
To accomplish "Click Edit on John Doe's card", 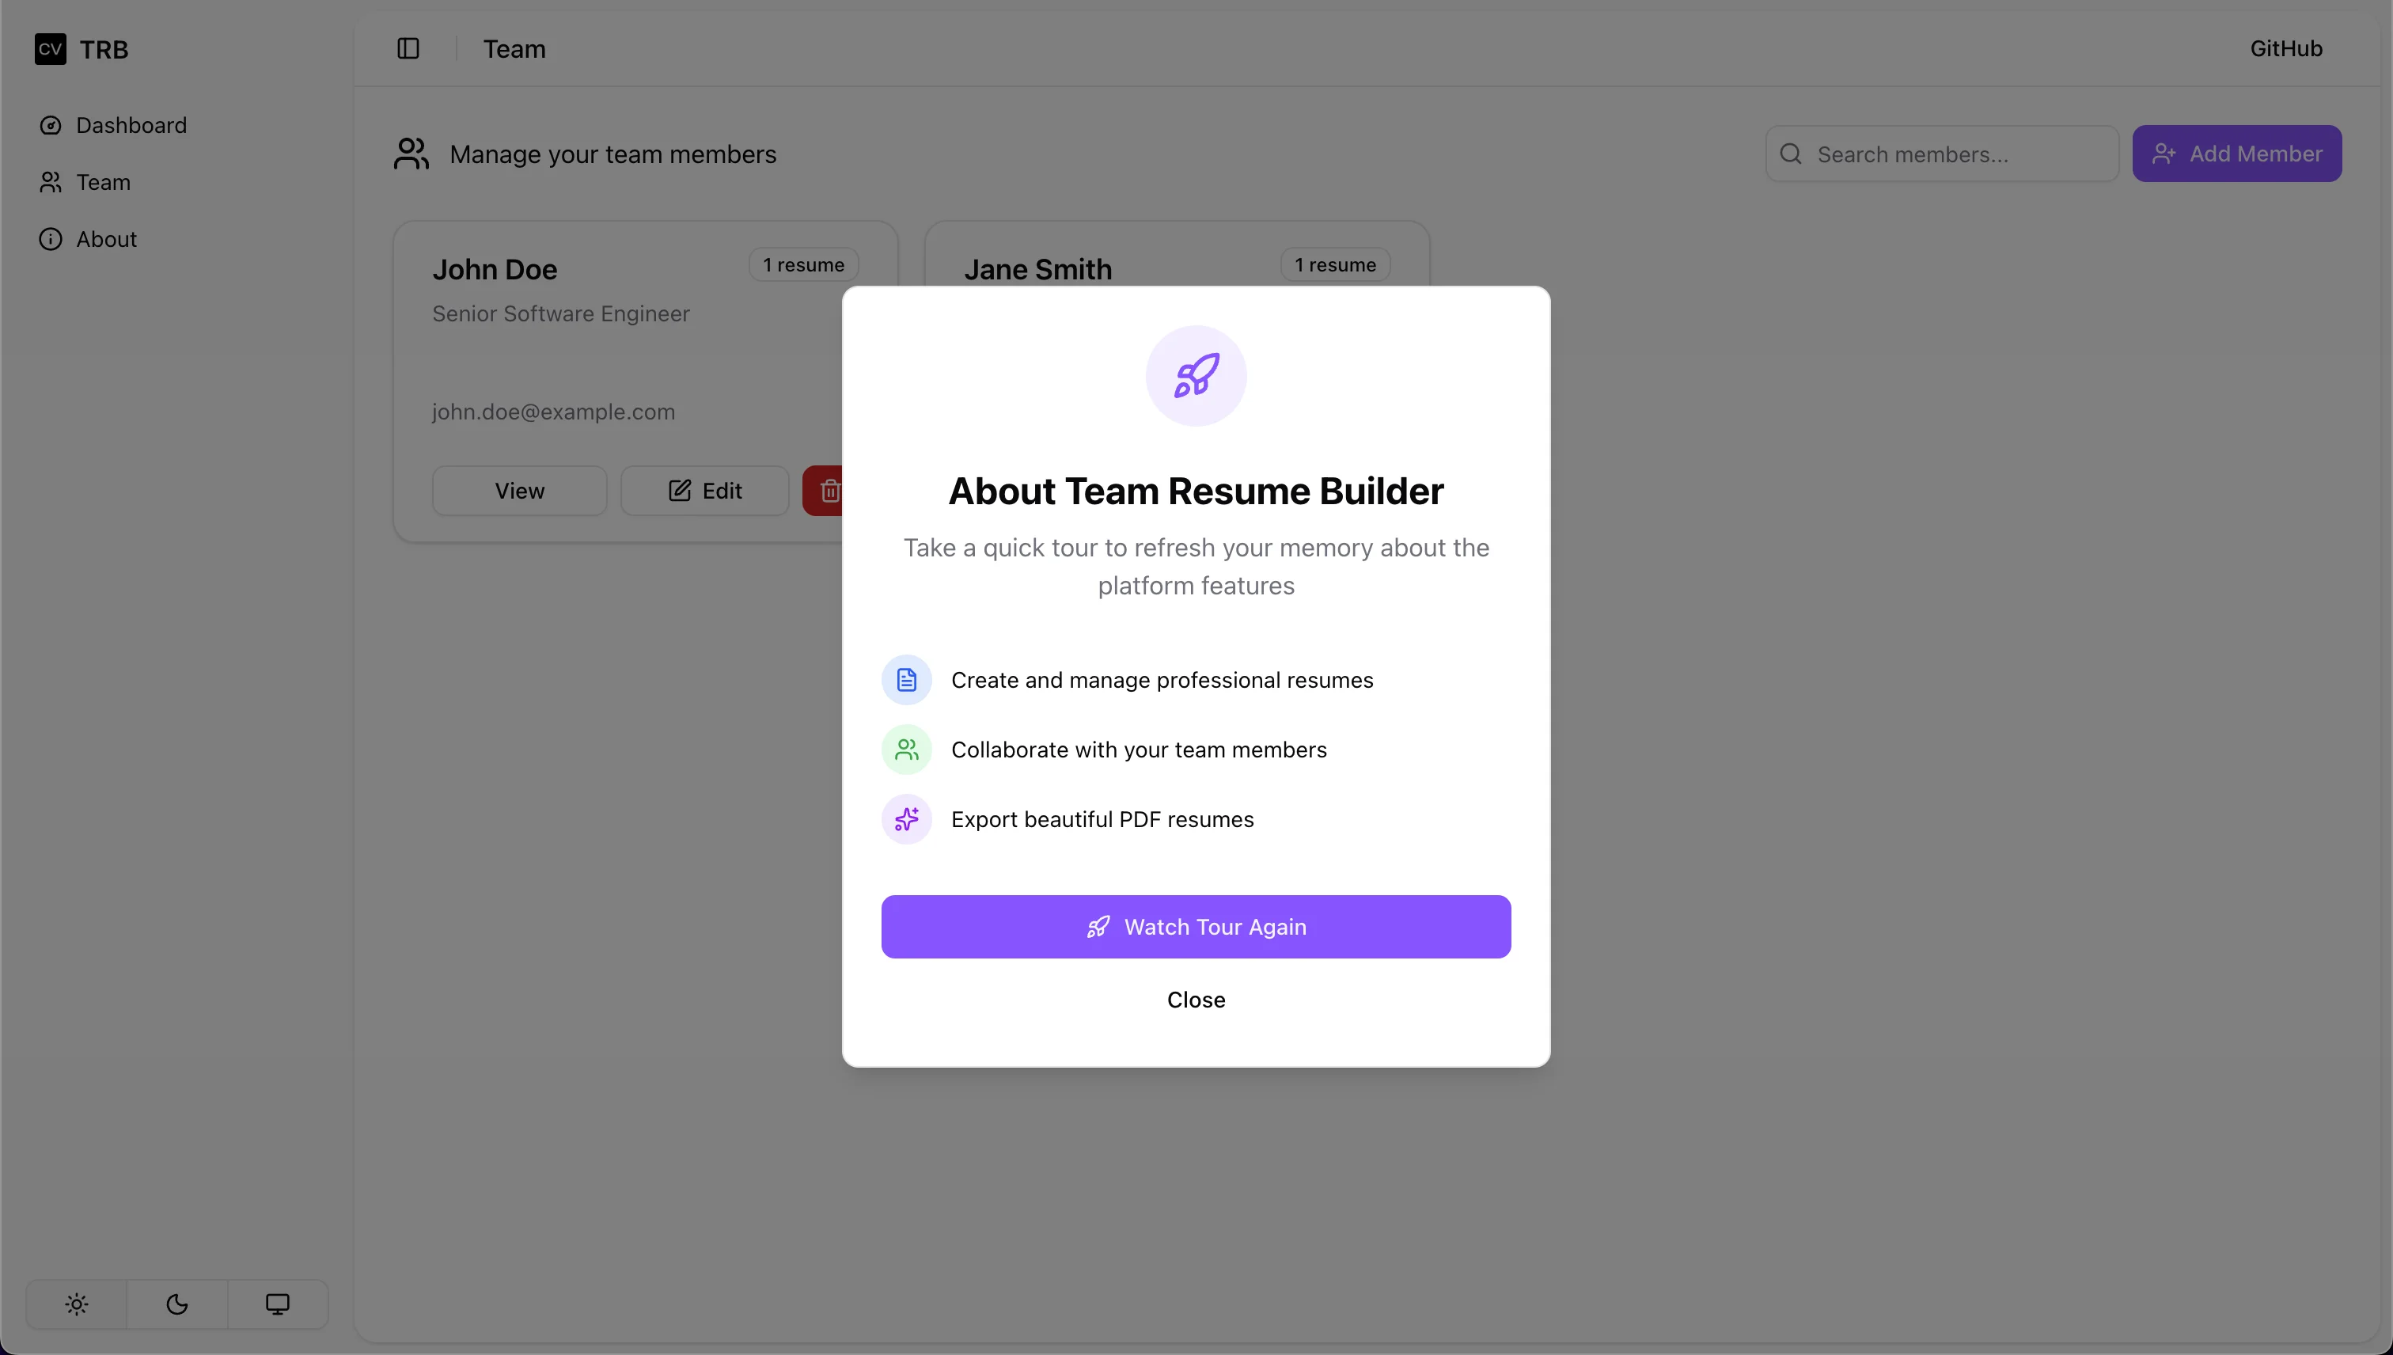I will click(x=704, y=491).
